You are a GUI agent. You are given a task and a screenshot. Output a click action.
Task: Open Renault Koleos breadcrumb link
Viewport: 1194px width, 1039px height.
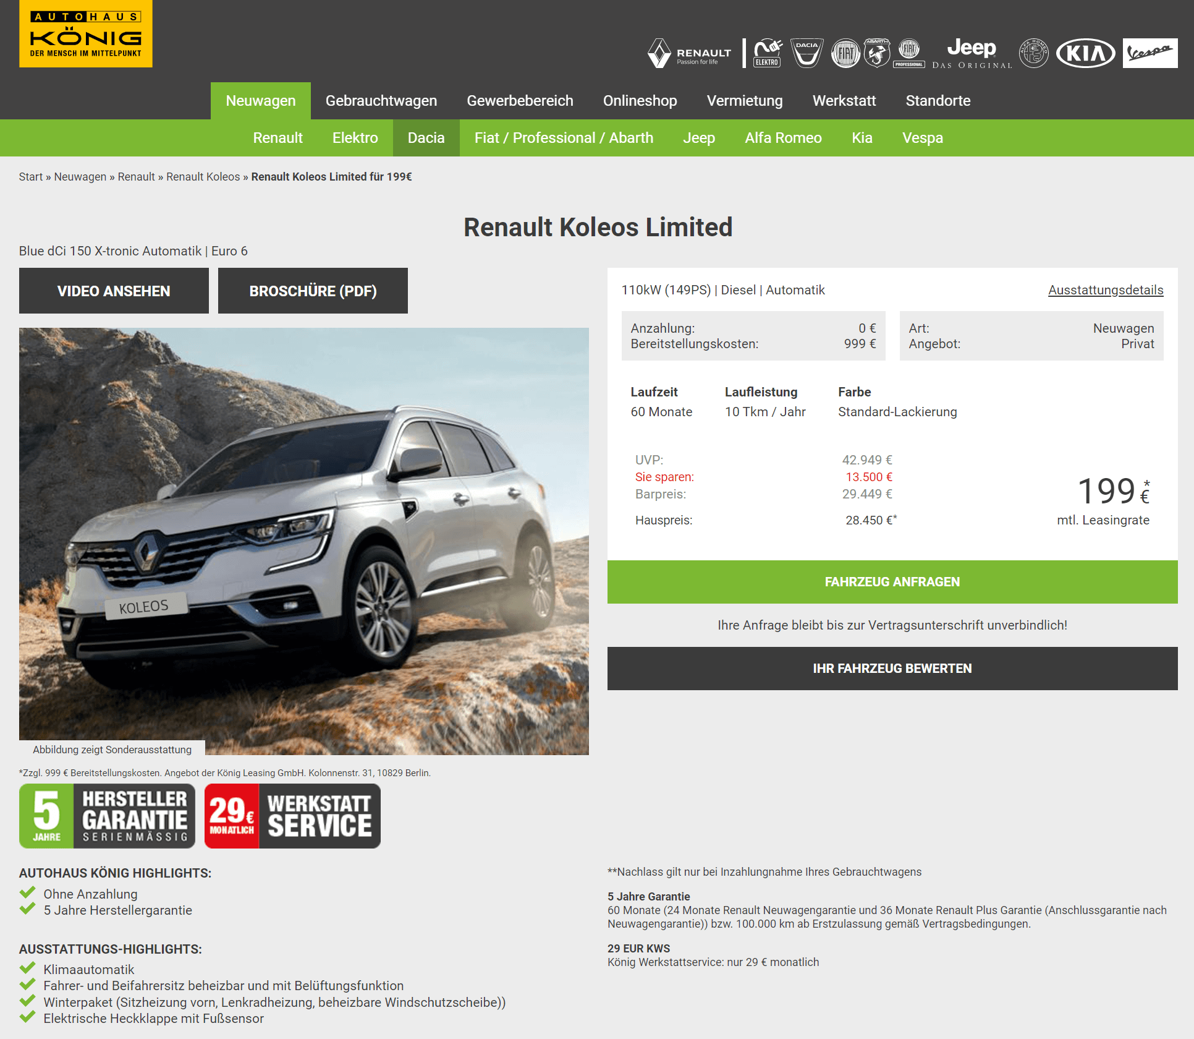(x=203, y=177)
